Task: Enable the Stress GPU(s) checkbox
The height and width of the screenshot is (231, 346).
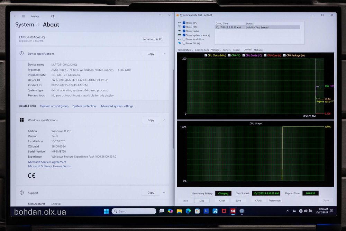Action: pyautogui.click(x=184, y=43)
